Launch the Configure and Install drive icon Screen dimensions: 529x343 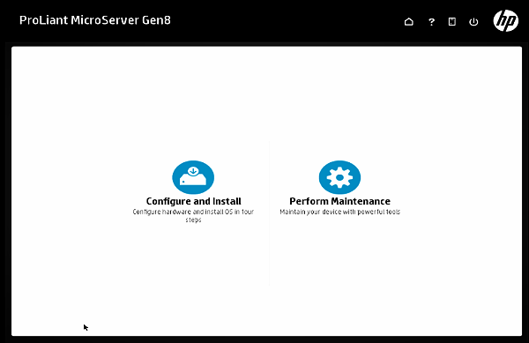193,177
